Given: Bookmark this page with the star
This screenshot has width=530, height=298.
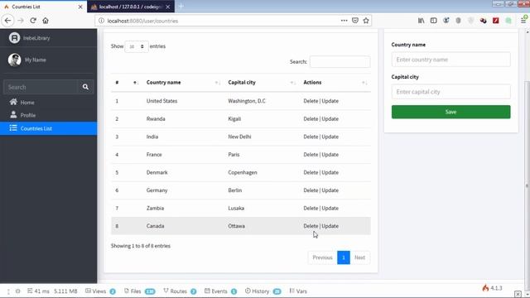Looking at the screenshot, I should coord(366,21).
